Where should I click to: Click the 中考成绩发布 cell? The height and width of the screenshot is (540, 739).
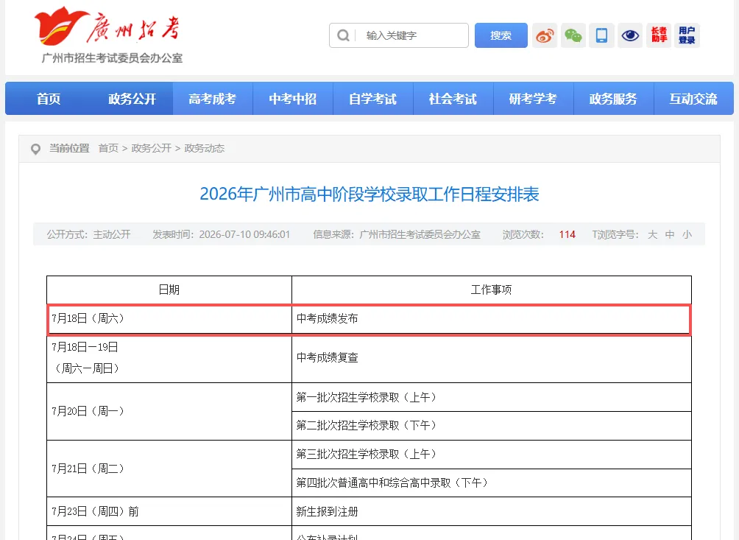coord(492,319)
